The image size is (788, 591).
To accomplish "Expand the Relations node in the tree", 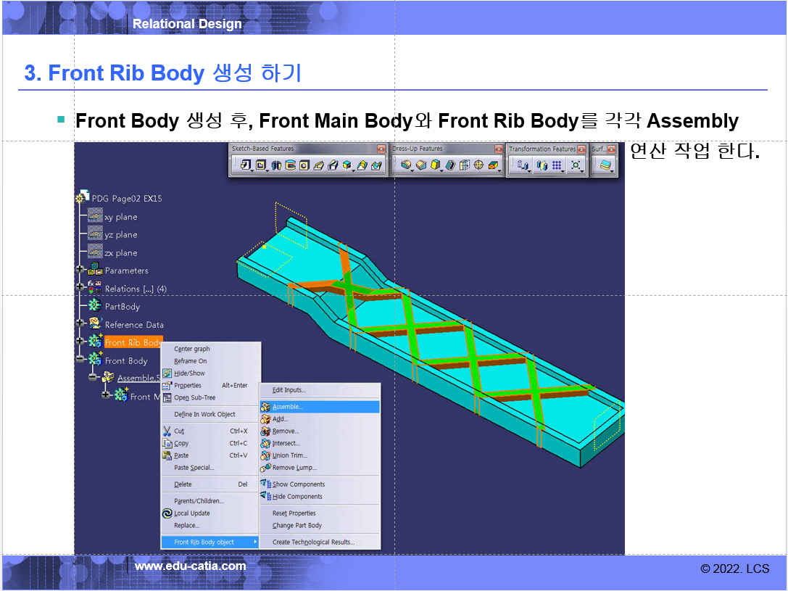I will (80, 289).
